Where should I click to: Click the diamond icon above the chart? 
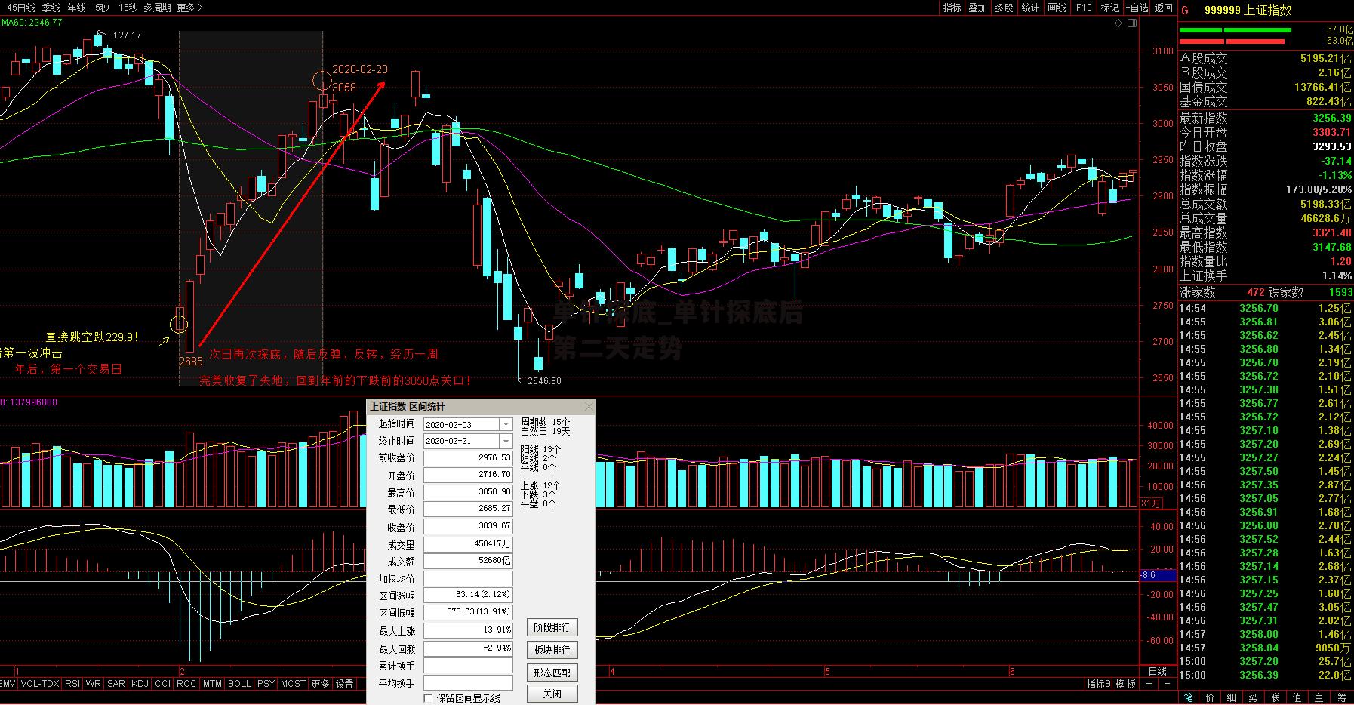tap(1119, 23)
